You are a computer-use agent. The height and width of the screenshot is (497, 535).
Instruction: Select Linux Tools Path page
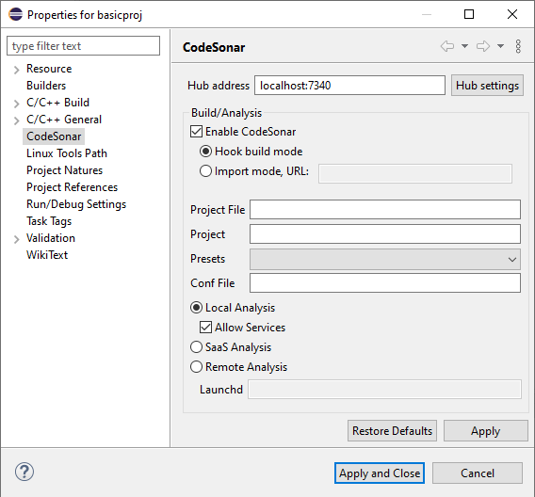[67, 153]
